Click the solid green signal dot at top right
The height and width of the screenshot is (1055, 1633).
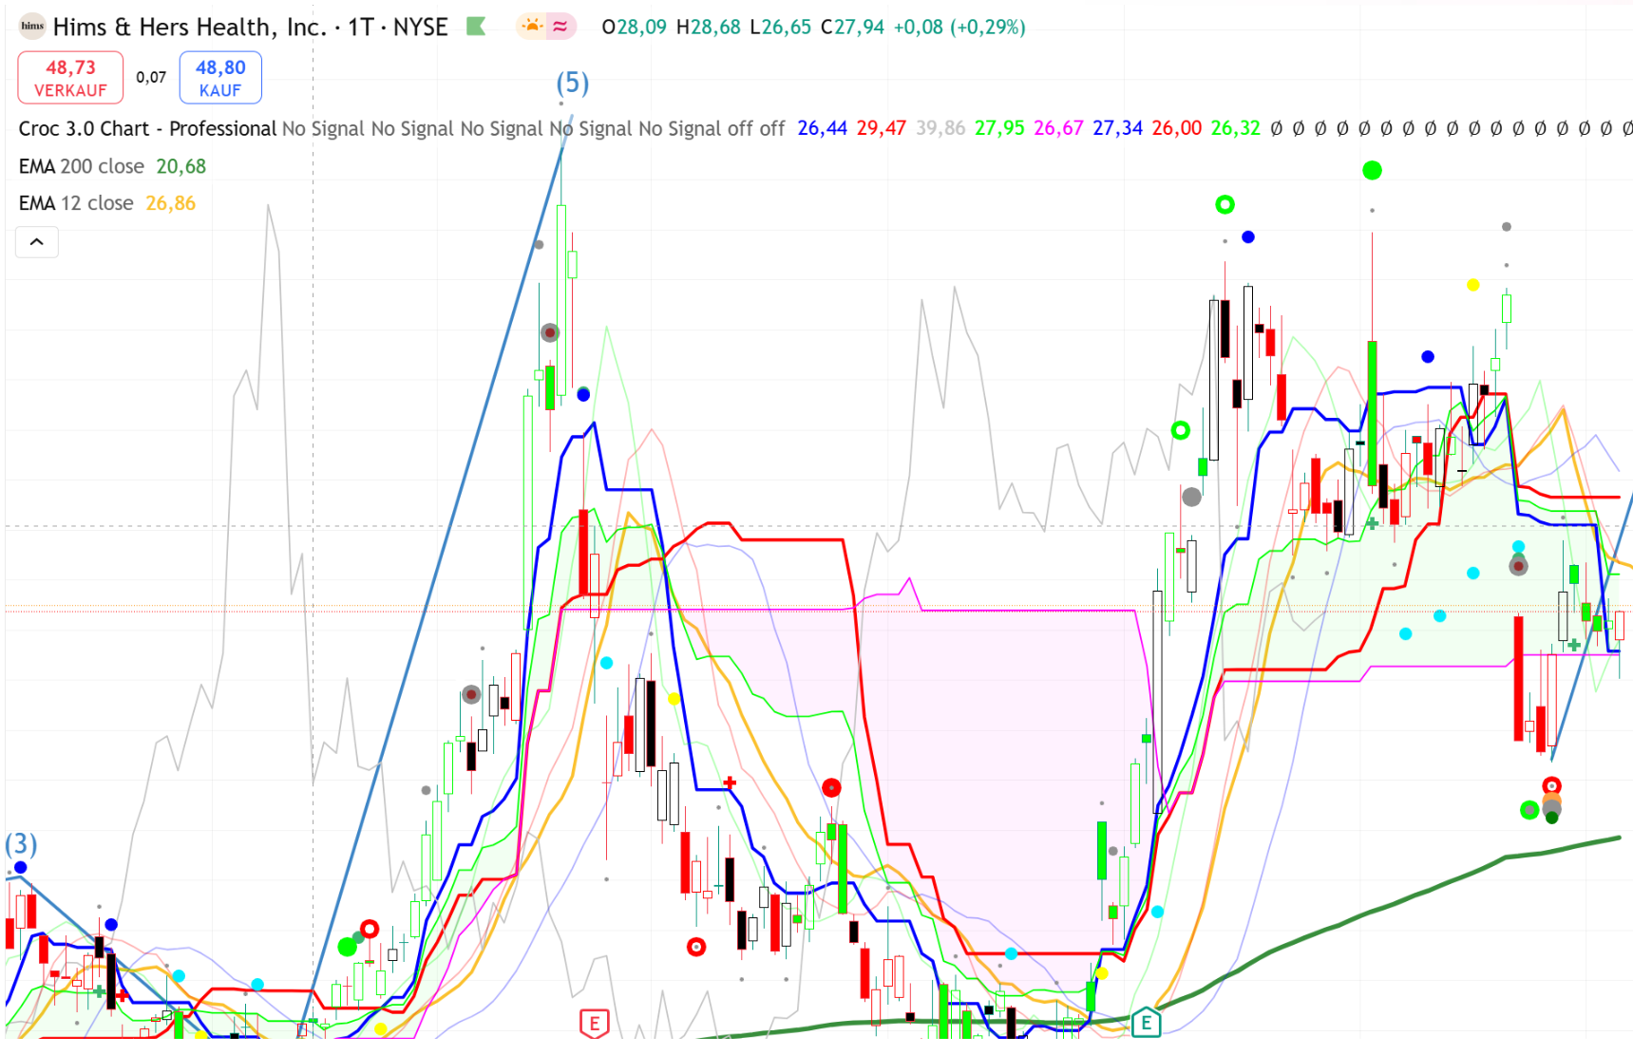pyautogui.click(x=1372, y=171)
